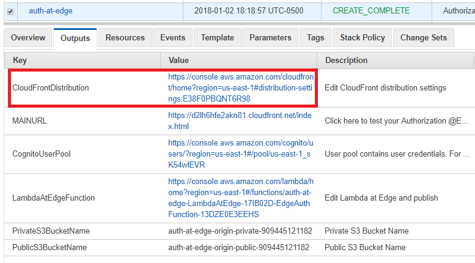Select the Outputs tab
The image size is (475, 263).
[75, 38]
